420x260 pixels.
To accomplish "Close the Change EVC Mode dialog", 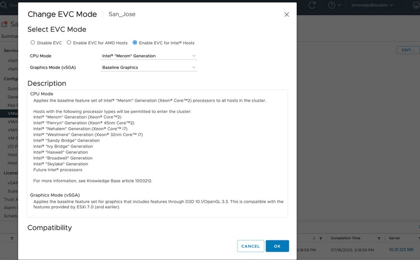I will (286, 15).
